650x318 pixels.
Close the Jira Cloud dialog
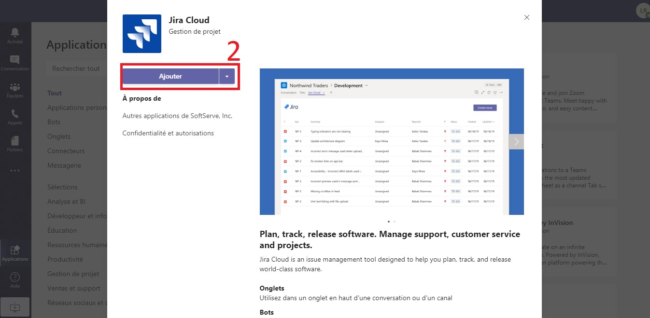527,17
